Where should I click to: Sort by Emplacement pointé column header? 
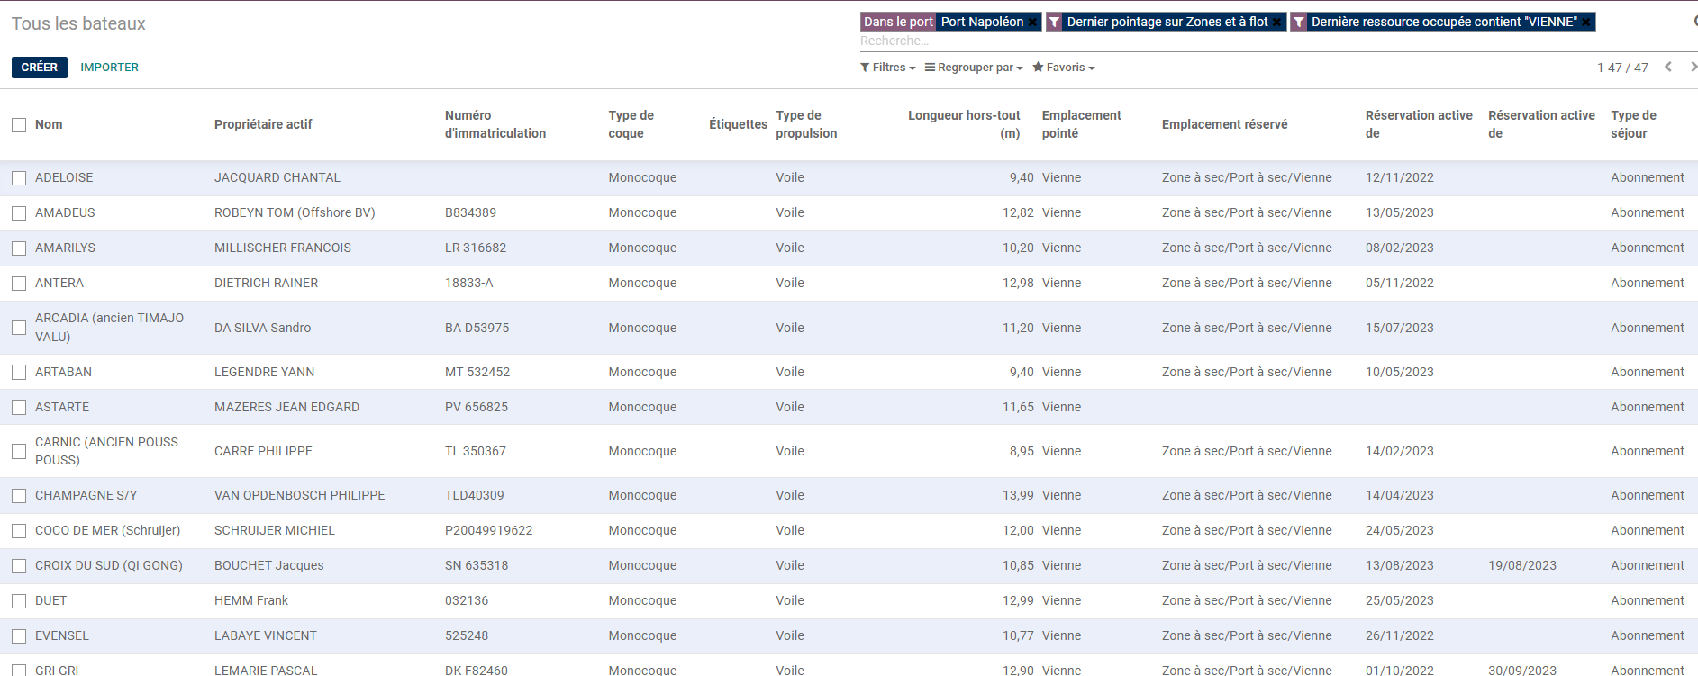pyautogui.click(x=1082, y=124)
